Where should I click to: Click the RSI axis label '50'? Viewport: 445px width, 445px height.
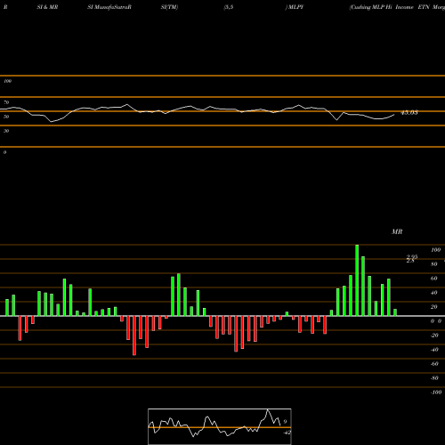[6, 117]
